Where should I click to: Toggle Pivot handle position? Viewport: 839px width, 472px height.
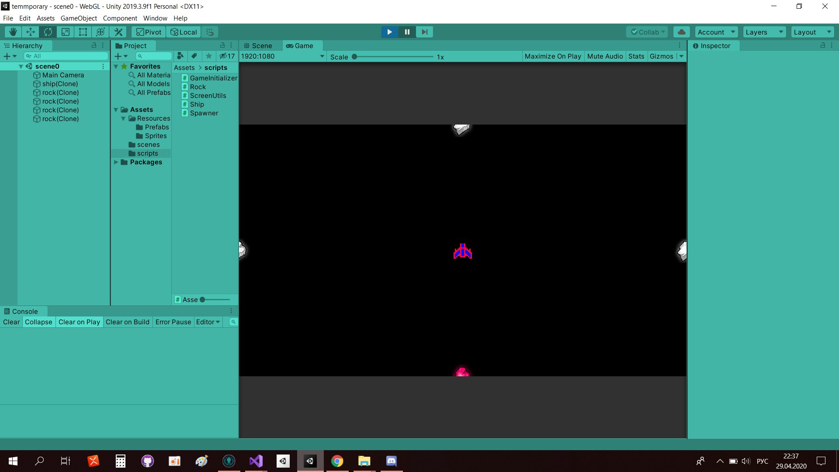click(149, 32)
